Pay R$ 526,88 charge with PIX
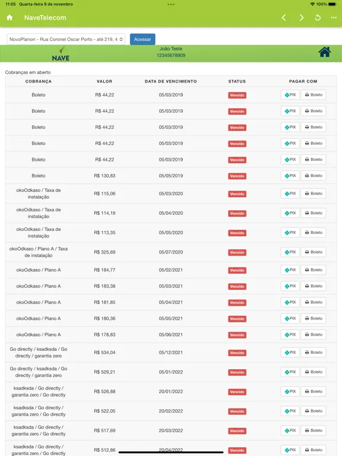This screenshot has height=456, width=342. (290, 391)
